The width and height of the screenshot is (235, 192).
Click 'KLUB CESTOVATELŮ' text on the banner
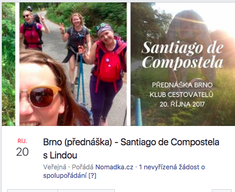point(181,95)
